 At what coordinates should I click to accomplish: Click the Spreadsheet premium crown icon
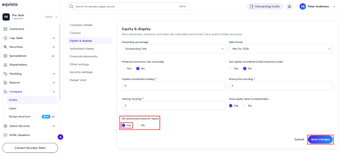point(53,56)
